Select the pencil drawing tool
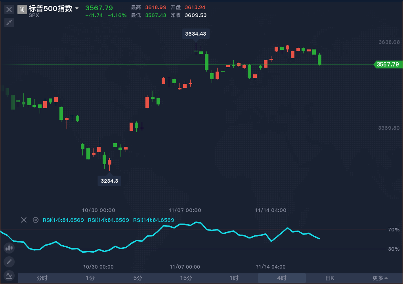The image size is (403, 284). (x=9, y=262)
